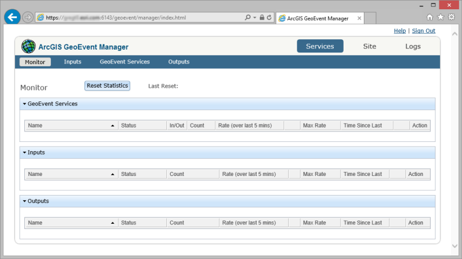Click the ArcGIS GeoEvent Manager globe logo
462x259 pixels.
28,47
